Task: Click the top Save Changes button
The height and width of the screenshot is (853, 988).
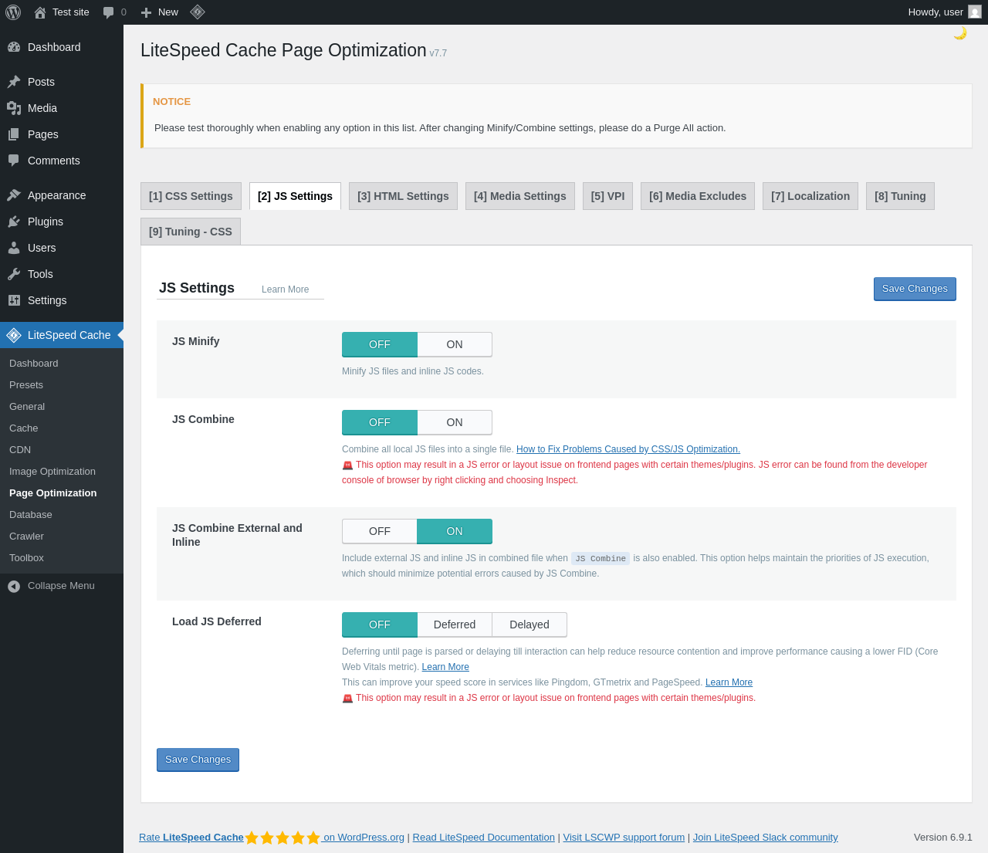Action: click(x=915, y=289)
